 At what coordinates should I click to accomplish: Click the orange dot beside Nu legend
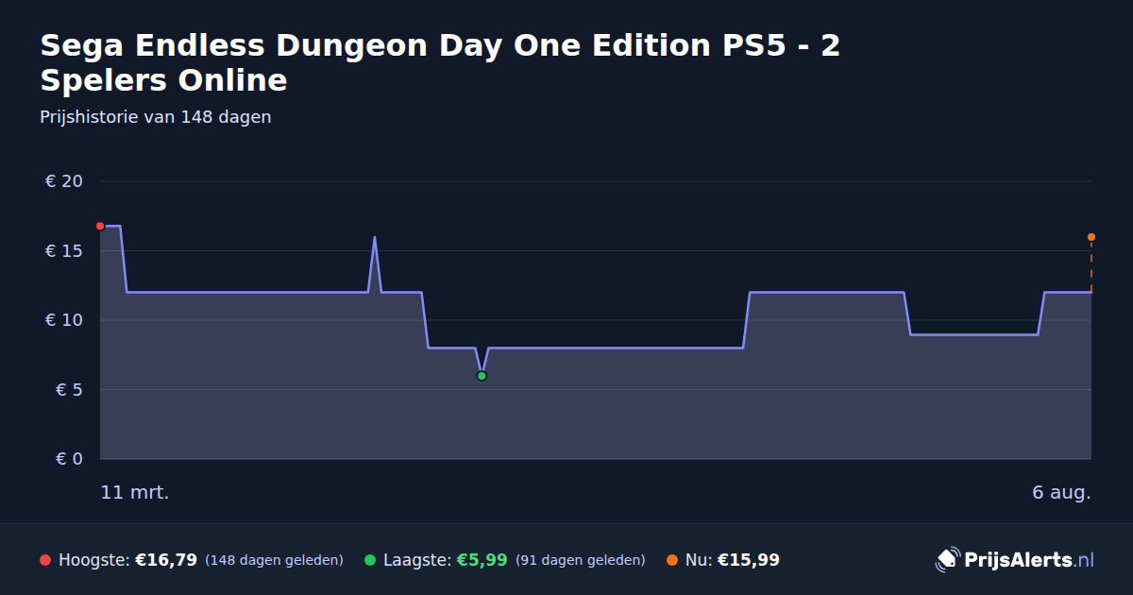point(672,560)
